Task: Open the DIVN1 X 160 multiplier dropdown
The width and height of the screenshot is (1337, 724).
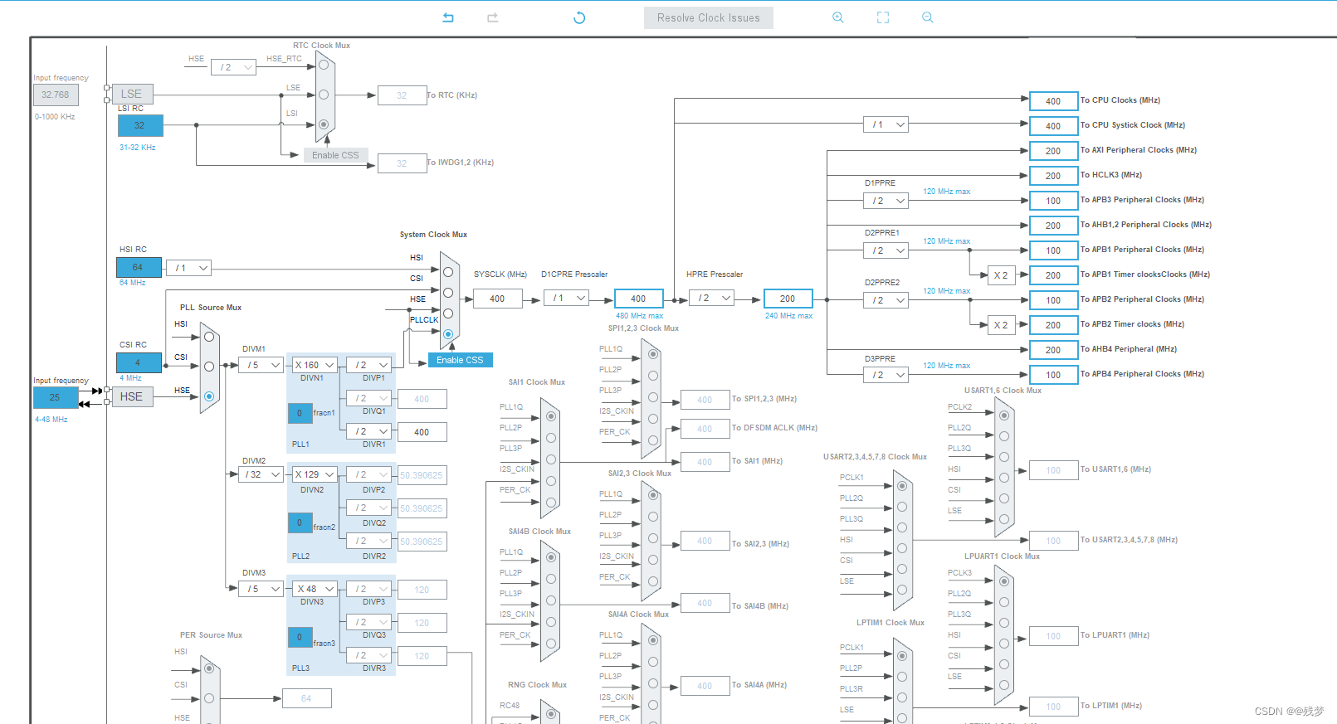Action: [x=315, y=365]
